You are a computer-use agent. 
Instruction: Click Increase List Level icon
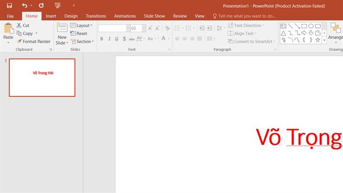click(209, 28)
